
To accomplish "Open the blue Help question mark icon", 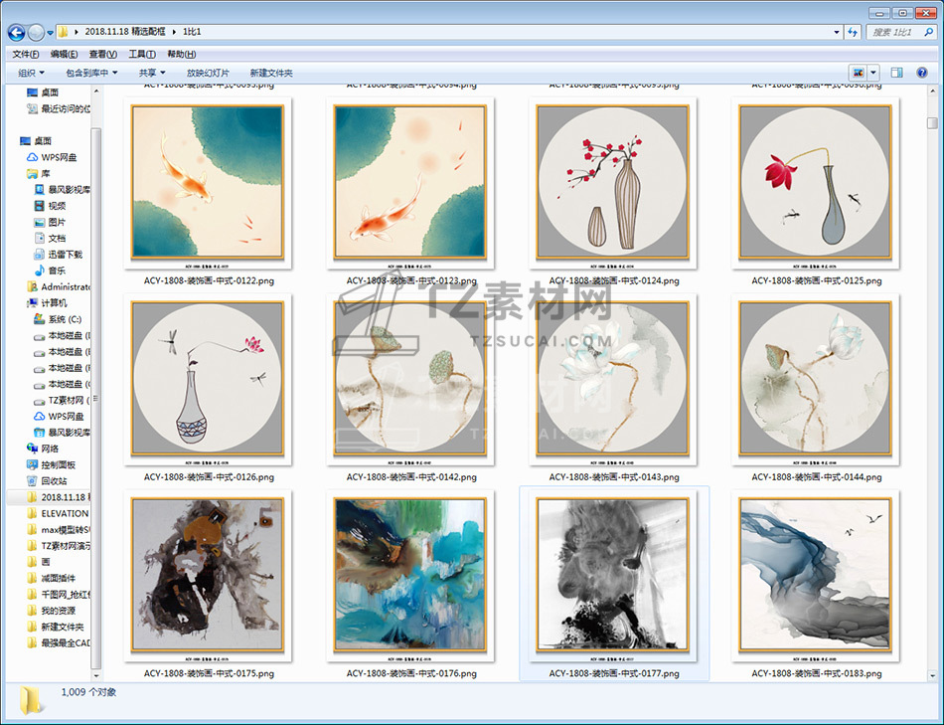I will point(922,73).
